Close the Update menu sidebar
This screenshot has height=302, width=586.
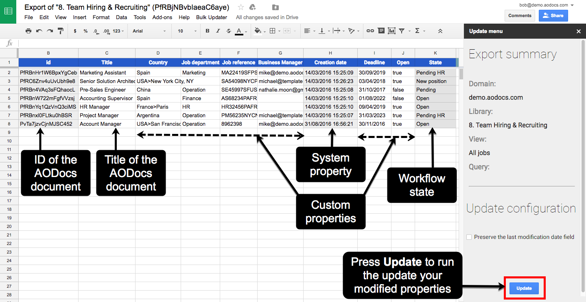pos(579,31)
